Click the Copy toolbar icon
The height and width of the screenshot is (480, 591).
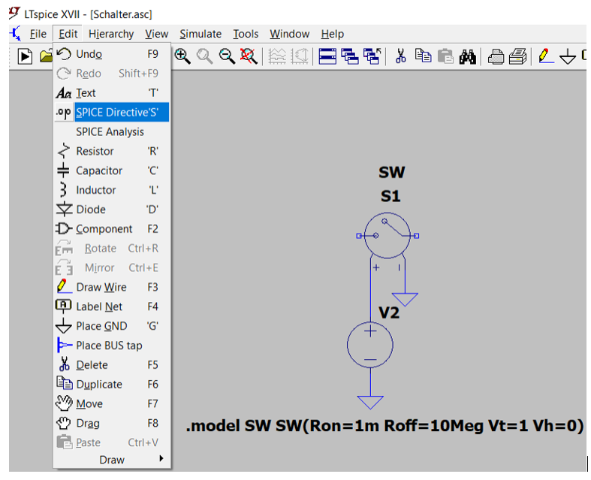[424, 56]
